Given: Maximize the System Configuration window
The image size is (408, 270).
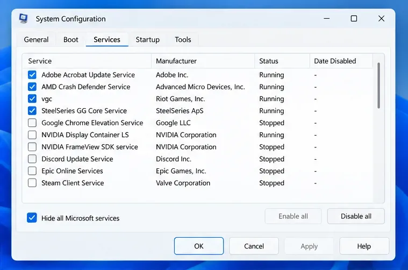Looking at the screenshot, I should pos(354,18).
